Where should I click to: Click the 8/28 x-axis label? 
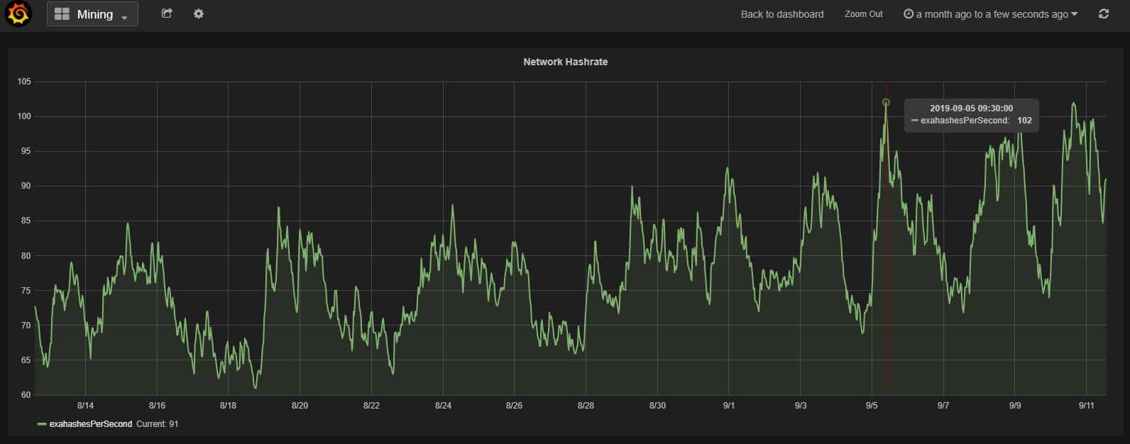[586, 406]
